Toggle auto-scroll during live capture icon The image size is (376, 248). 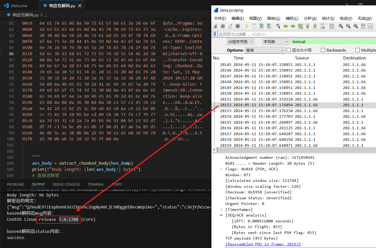322,26
